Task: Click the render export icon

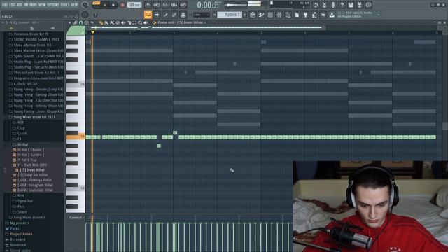Action: click(x=360, y=5)
